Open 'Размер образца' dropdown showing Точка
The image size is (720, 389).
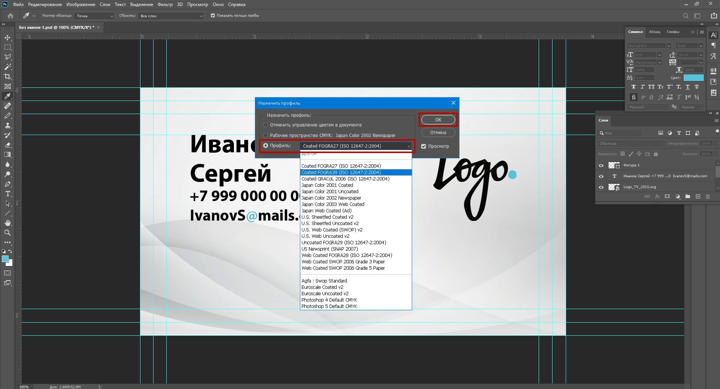94,16
